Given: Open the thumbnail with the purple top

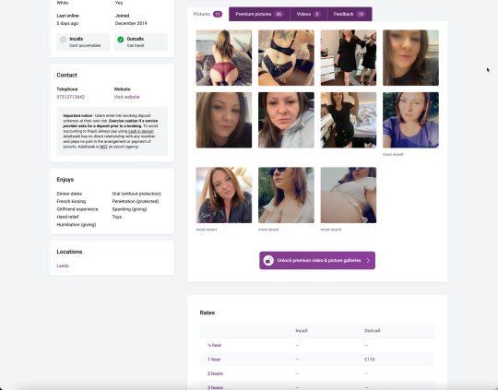Looking at the screenshot, I should pyautogui.click(x=410, y=120).
